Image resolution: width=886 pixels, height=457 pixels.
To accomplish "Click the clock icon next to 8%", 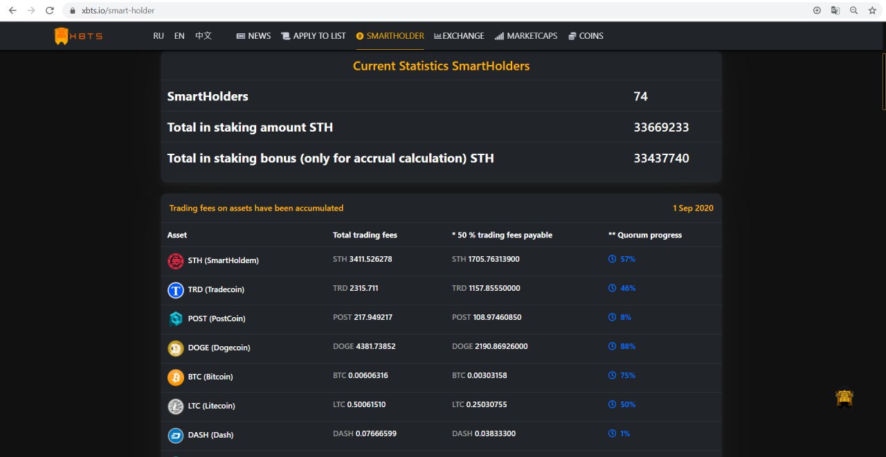I will coord(612,317).
